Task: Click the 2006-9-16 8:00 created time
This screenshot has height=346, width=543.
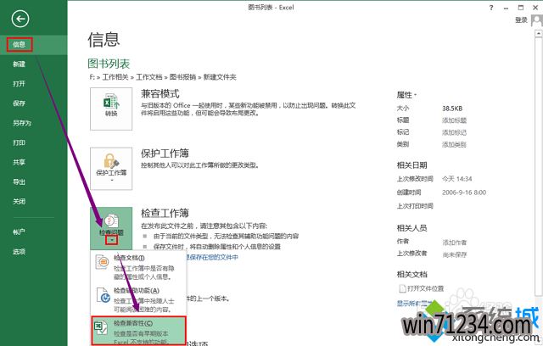Action: tap(464, 193)
